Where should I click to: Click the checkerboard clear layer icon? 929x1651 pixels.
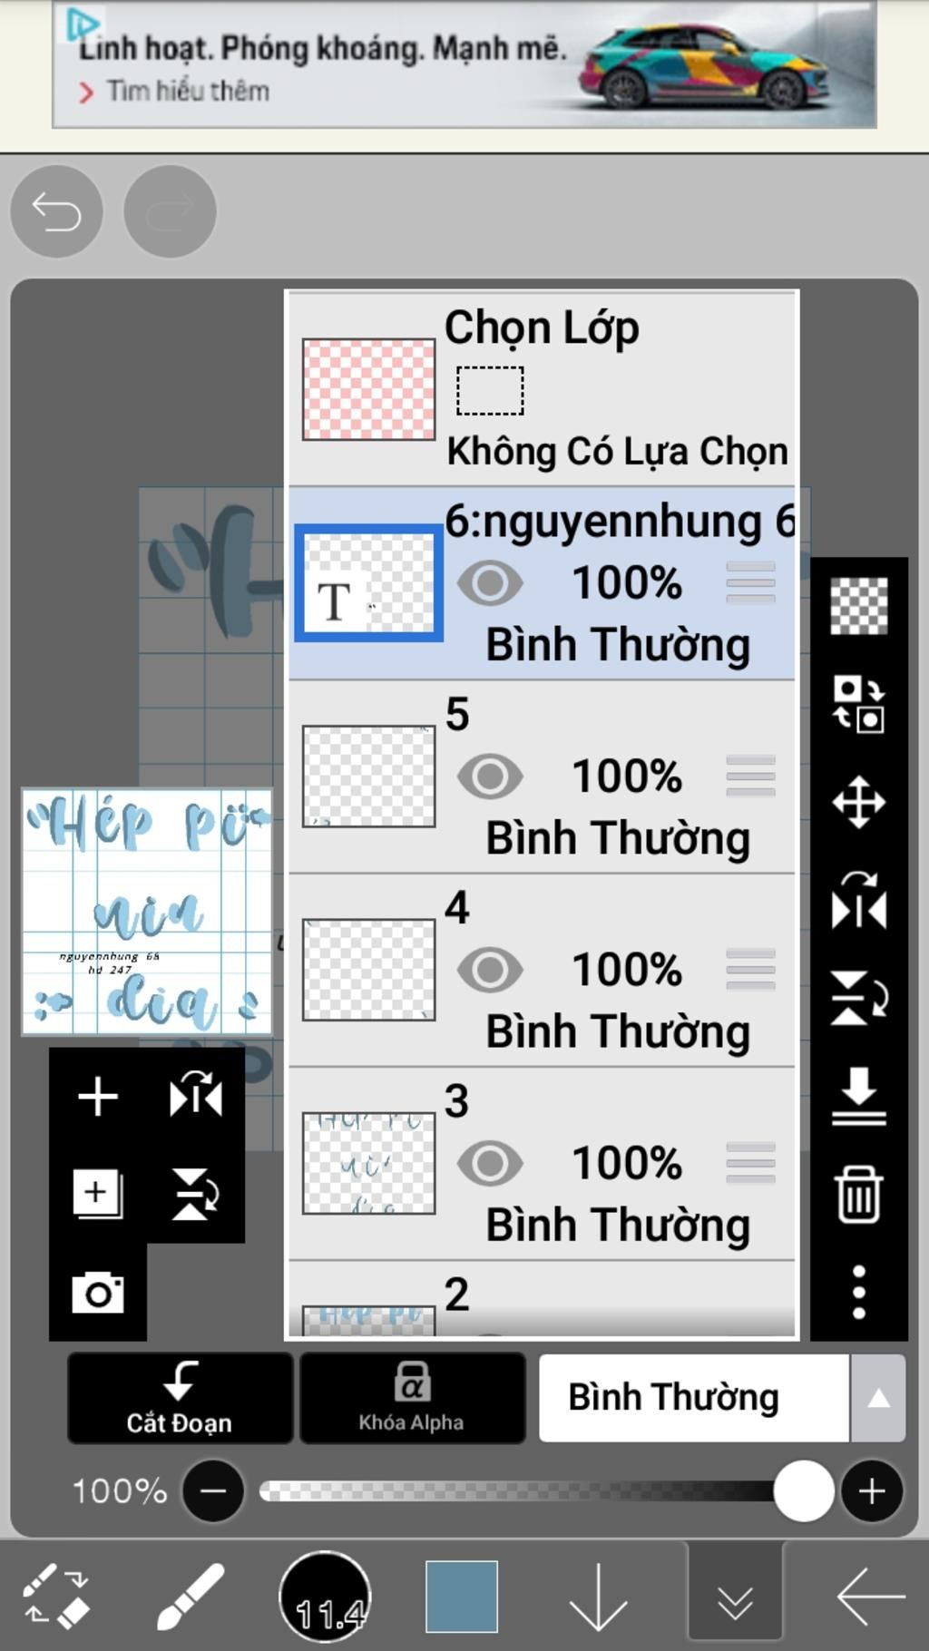(x=858, y=606)
